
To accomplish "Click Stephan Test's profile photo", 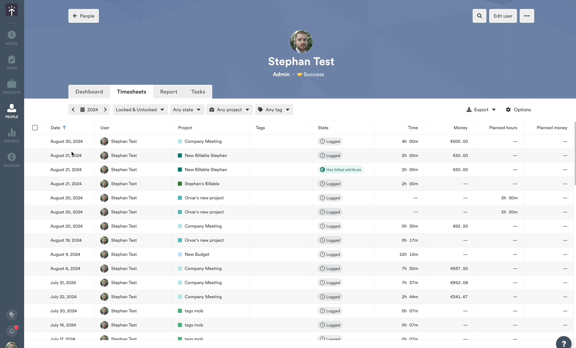I will 301,41.
